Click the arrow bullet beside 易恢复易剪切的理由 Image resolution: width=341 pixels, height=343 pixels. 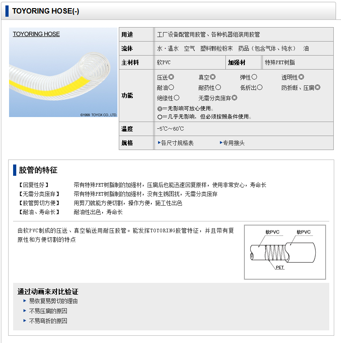coord(25,301)
